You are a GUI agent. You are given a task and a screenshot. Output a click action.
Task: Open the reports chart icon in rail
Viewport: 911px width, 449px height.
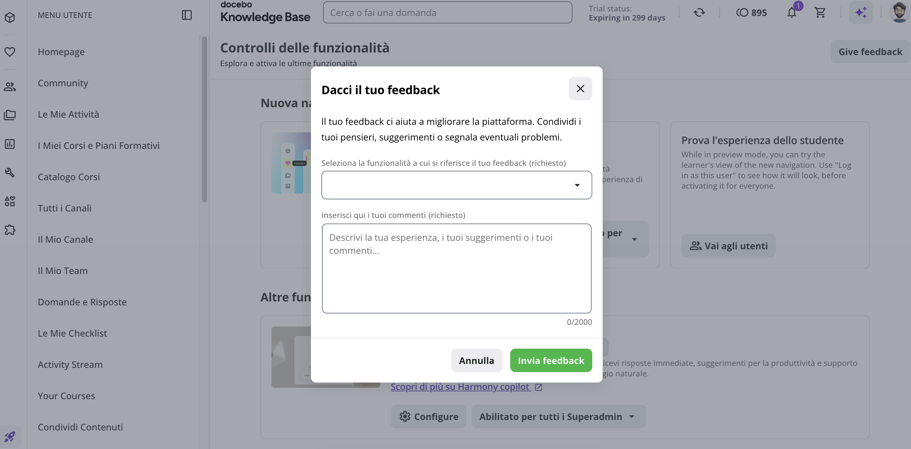(10, 144)
